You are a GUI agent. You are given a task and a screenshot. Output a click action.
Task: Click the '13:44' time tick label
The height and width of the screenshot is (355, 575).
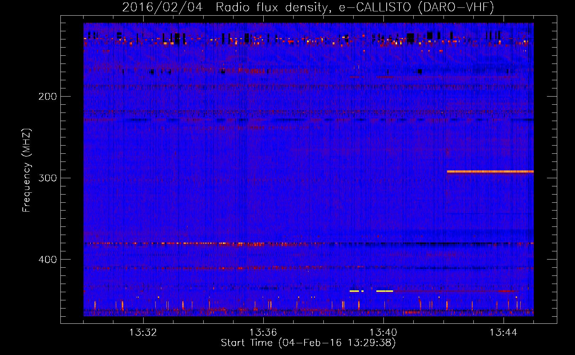point(503,333)
